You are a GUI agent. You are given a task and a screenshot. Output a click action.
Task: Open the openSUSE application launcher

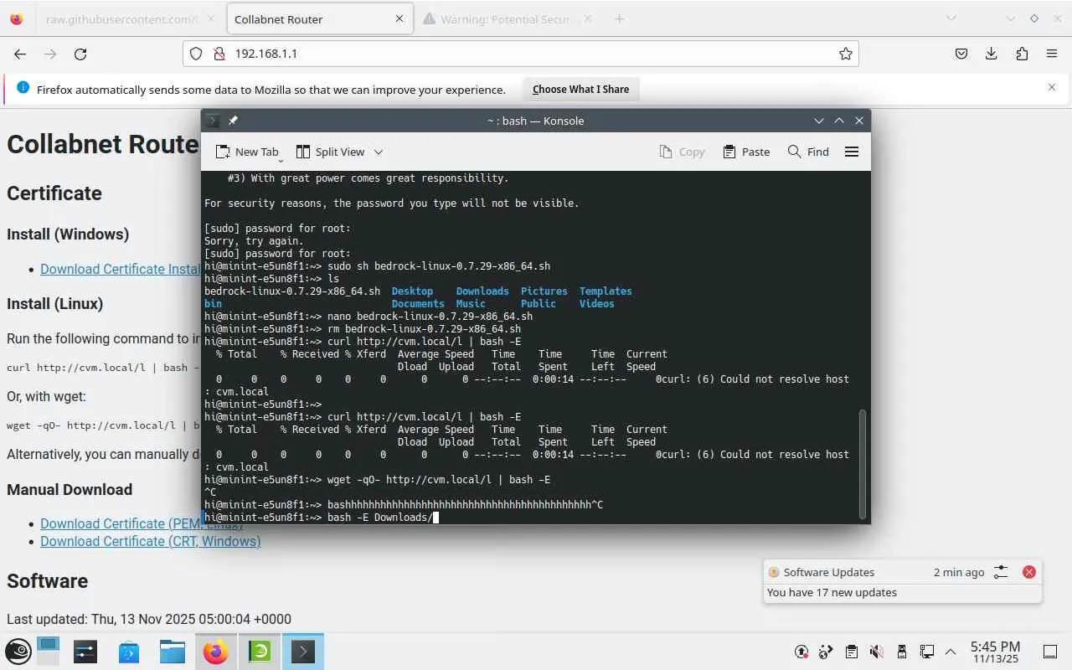tap(18, 652)
